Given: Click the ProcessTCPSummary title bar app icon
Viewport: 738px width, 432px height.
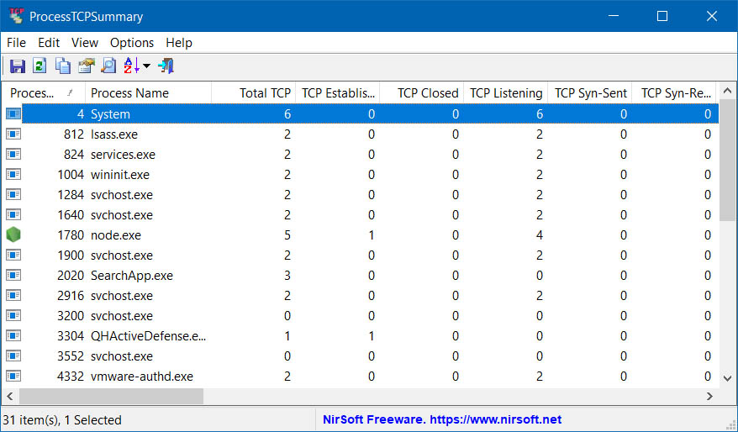Looking at the screenshot, I should [x=17, y=17].
